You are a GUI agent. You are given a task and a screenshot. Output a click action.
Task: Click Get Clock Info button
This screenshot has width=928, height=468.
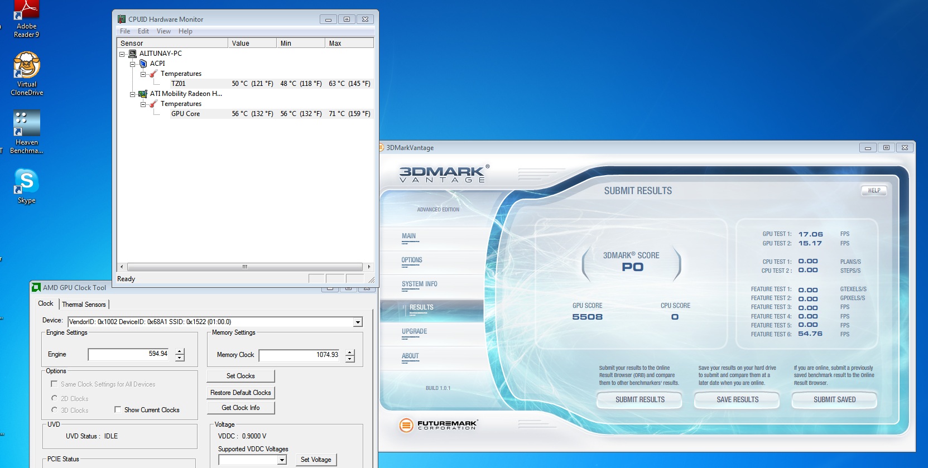click(241, 408)
